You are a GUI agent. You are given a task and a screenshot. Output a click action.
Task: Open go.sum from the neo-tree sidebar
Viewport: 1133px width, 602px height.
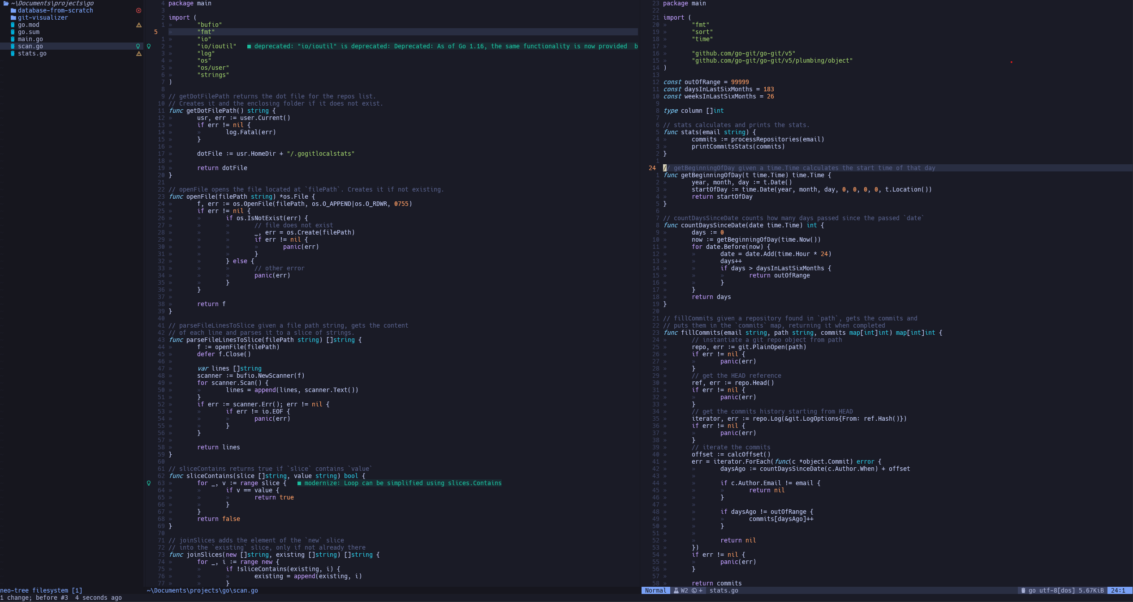pyautogui.click(x=28, y=32)
